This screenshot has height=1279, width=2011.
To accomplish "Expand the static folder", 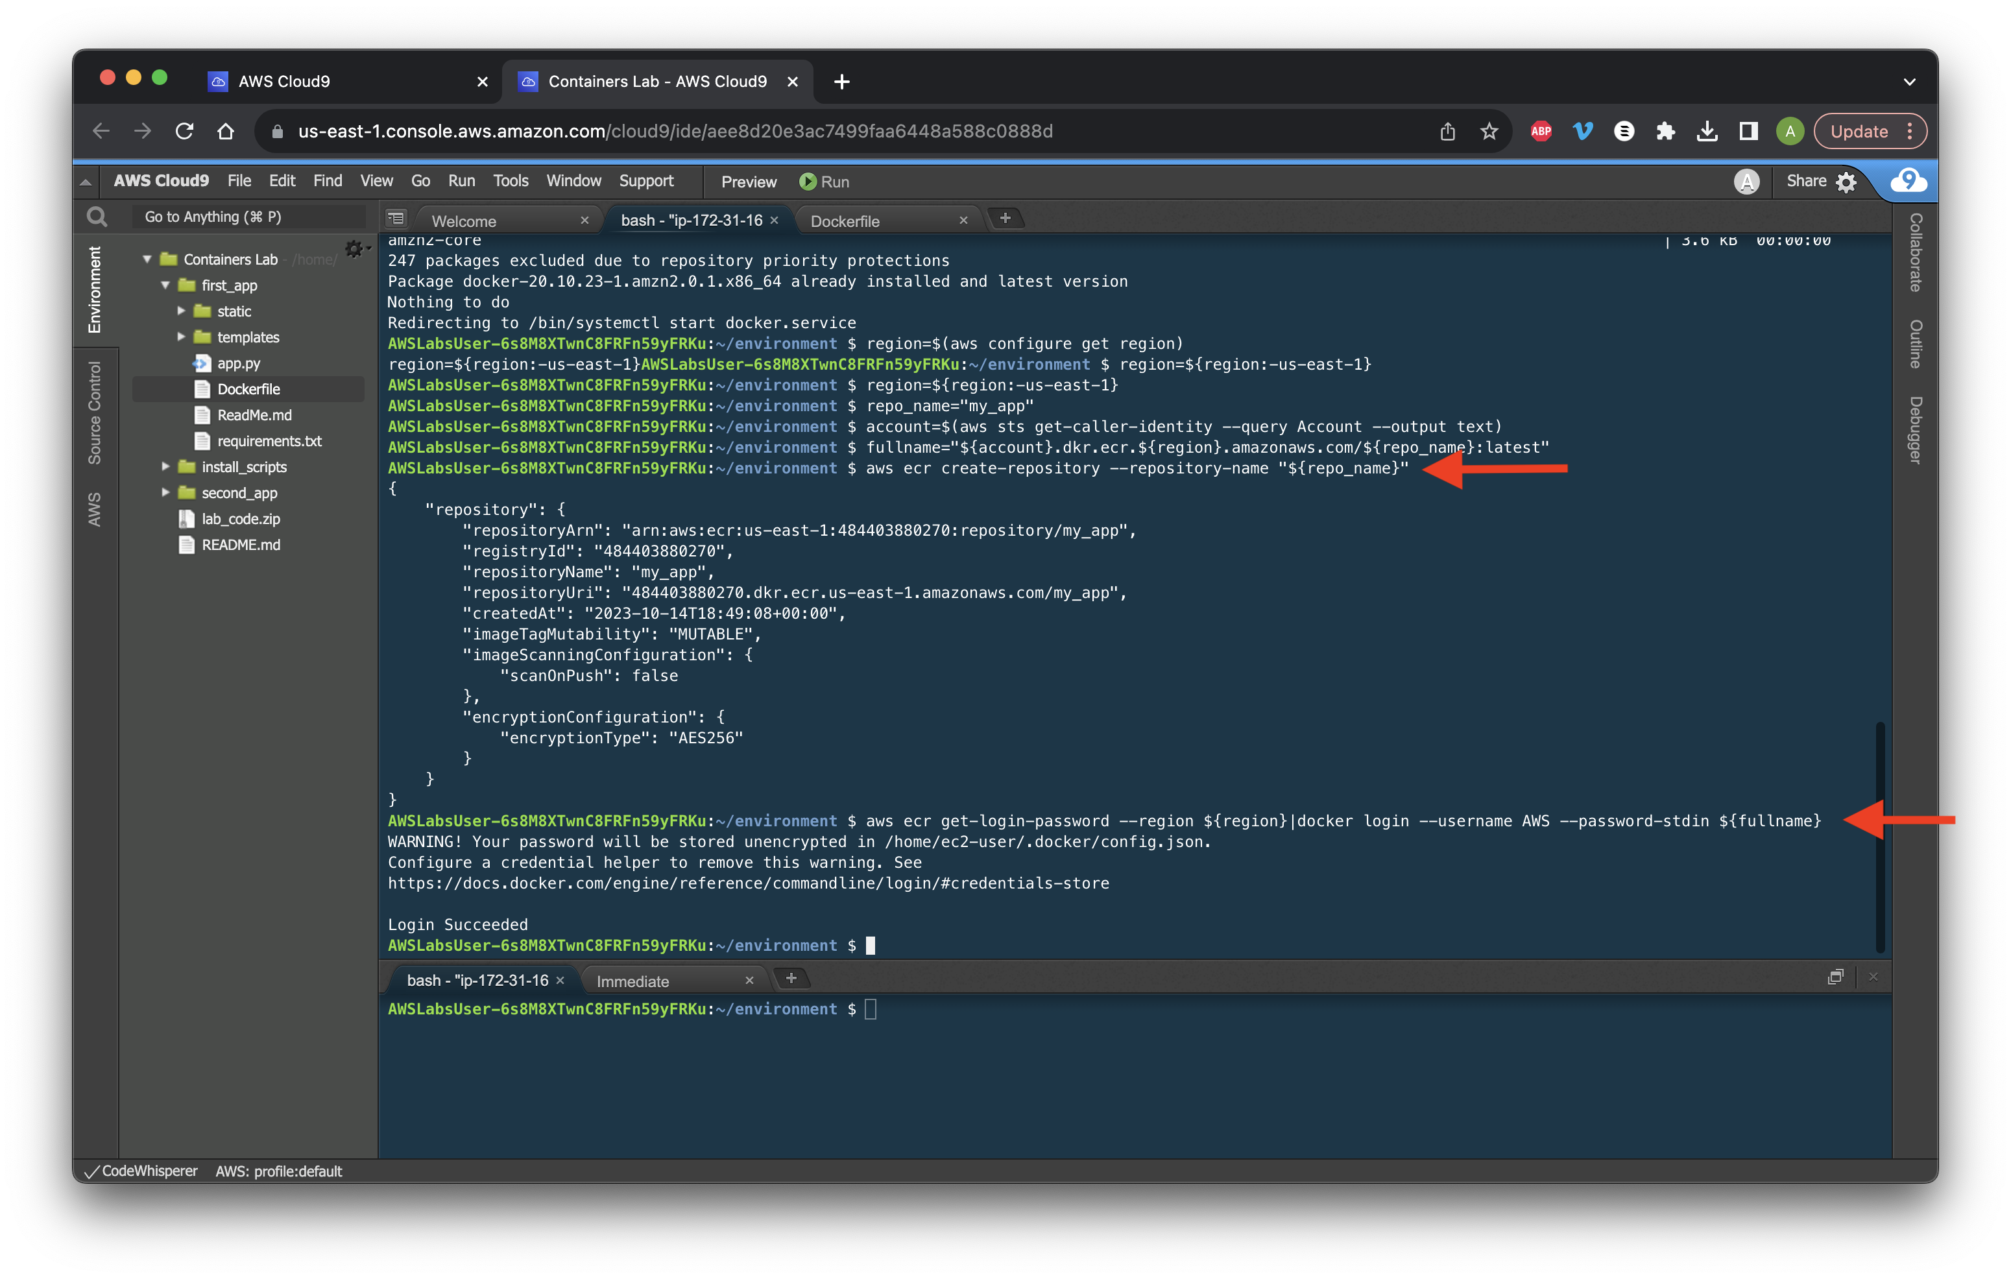I will click(181, 311).
